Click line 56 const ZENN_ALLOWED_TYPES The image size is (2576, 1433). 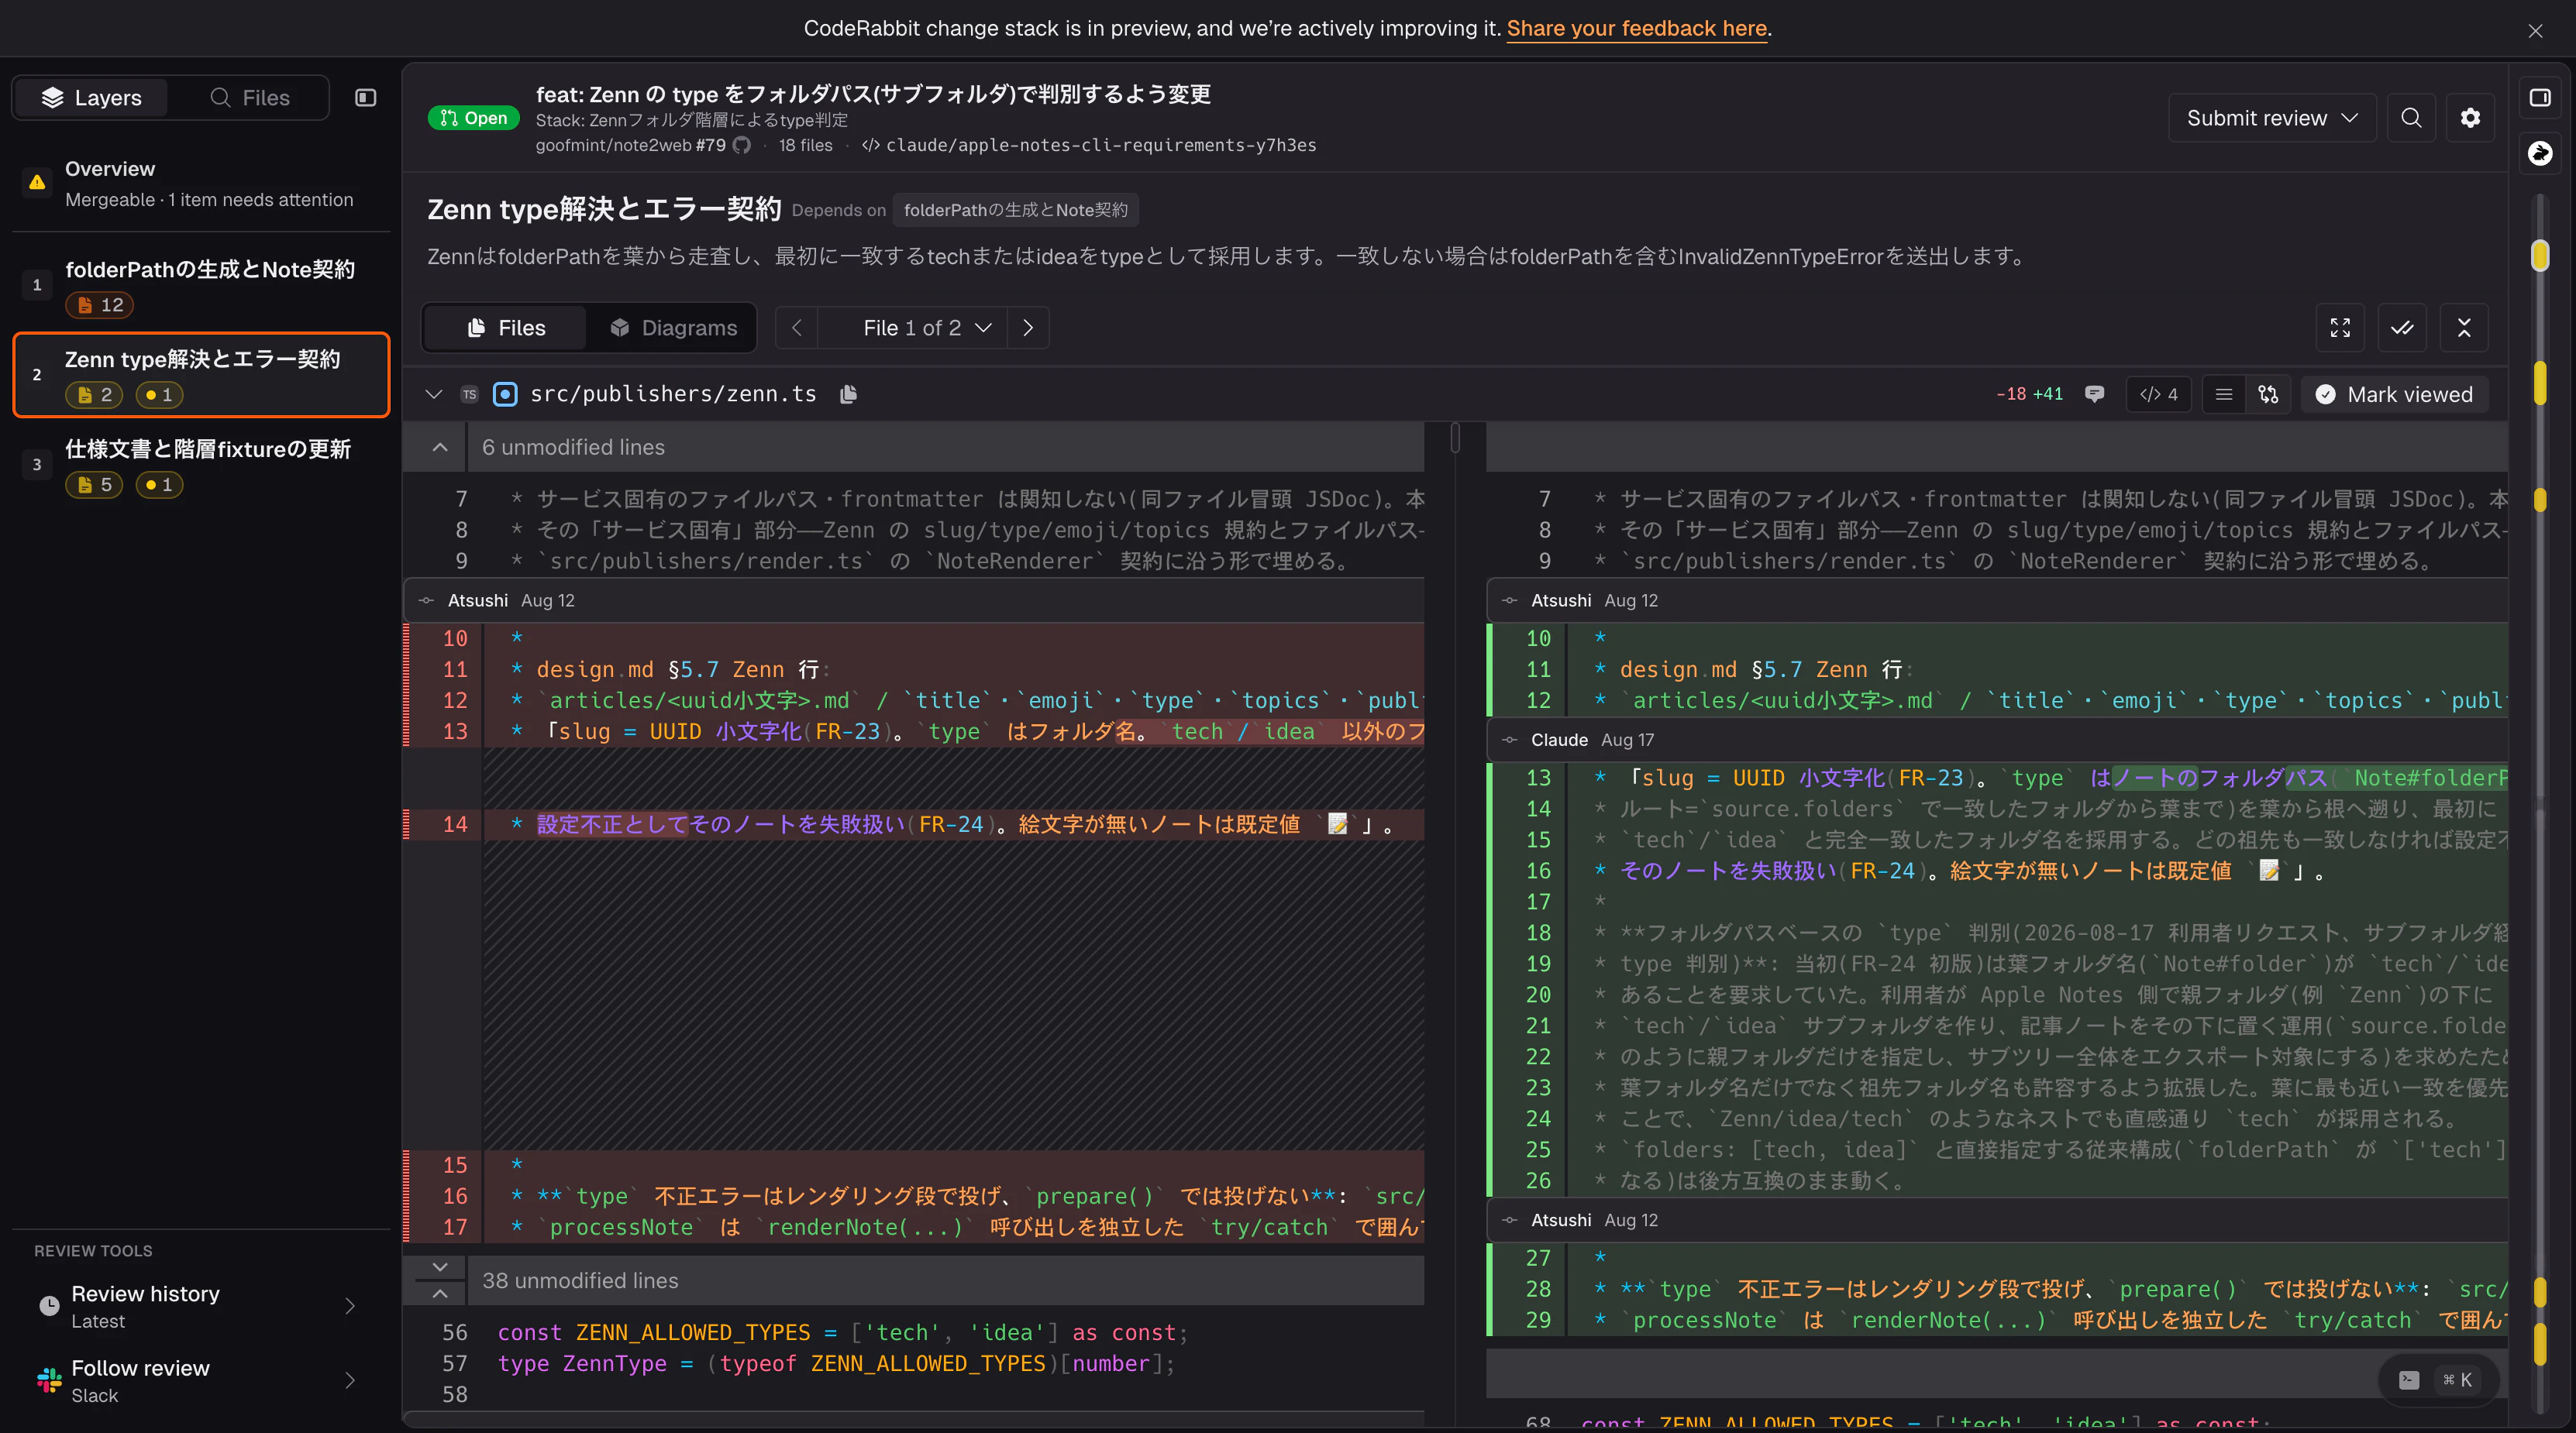click(x=842, y=1332)
